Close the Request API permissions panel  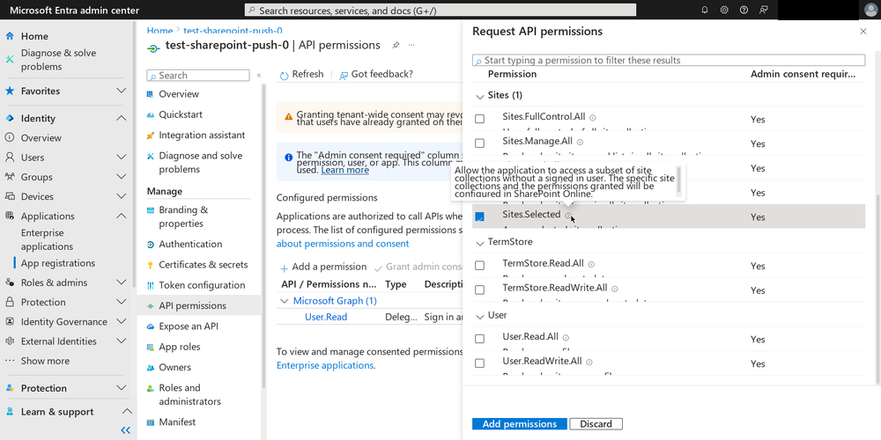[x=863, y=32]
